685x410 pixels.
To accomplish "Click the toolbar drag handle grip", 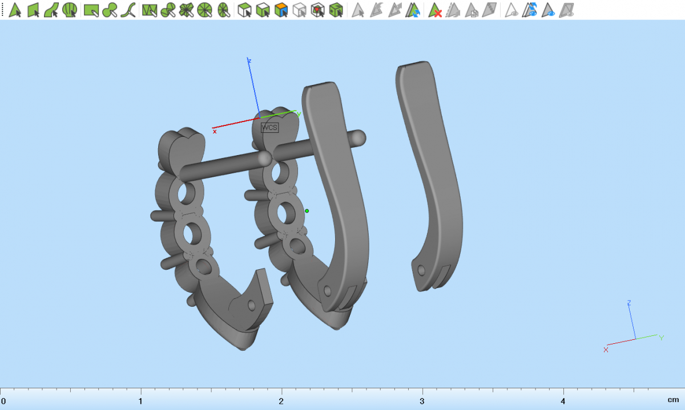I will (x=2, y=10).
